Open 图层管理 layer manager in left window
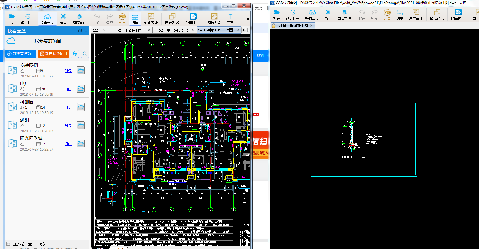479x249 pixels. click(79, 19)
